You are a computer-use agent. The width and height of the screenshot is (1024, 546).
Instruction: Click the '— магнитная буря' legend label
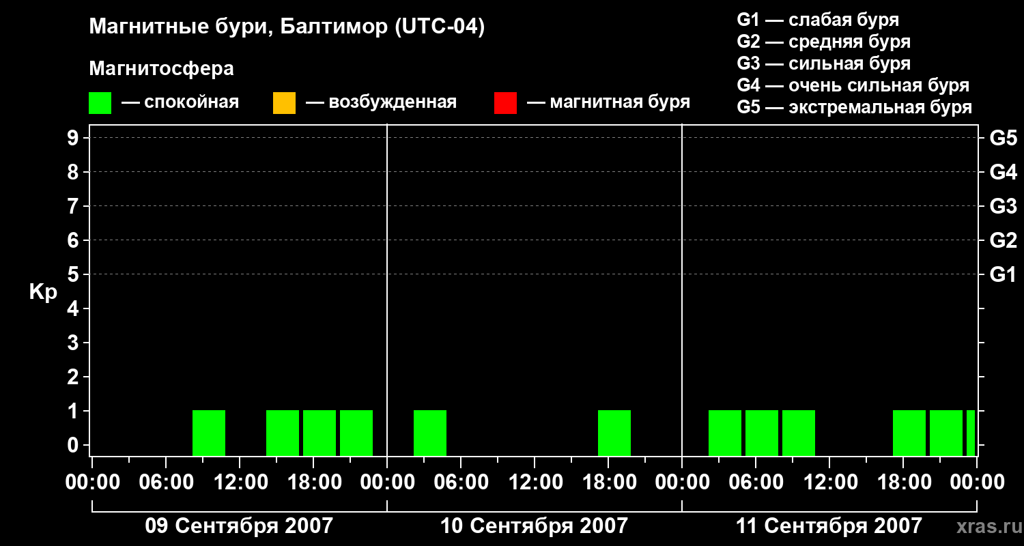[608, 102]
